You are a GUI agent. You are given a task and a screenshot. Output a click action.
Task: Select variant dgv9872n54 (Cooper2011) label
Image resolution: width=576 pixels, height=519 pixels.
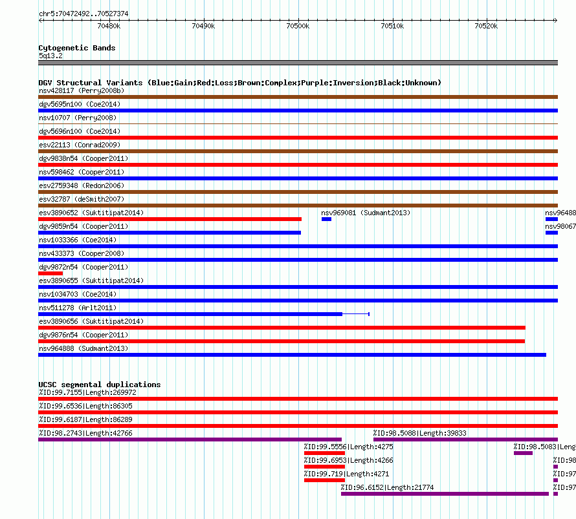pyautogui.click(x=83, y=267)
